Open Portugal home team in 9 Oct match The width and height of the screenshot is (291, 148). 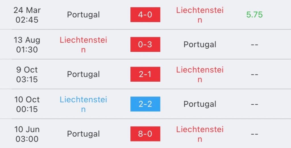(x=83, y=74)
